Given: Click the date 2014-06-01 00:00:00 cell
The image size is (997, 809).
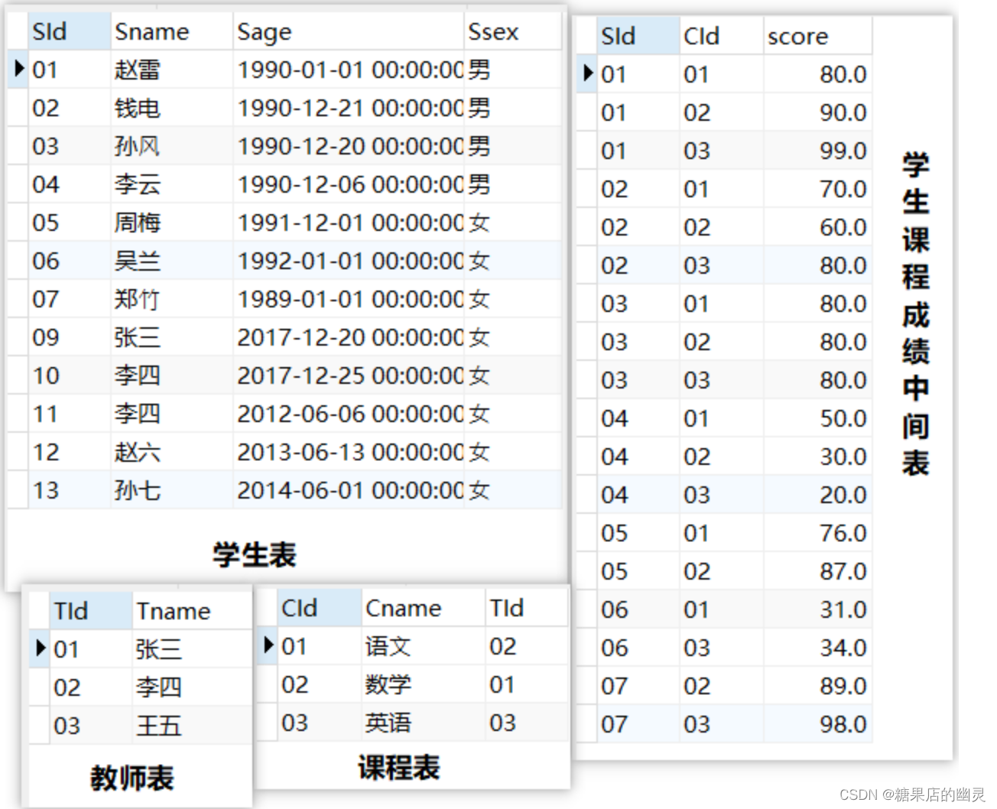Looking at the screenshot, I should (348, 490).
